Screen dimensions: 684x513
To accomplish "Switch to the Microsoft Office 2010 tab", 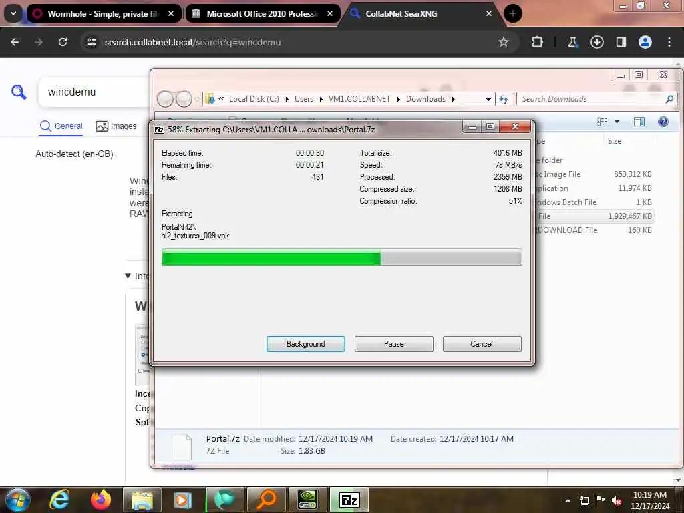I will click(x=262, y=14).
